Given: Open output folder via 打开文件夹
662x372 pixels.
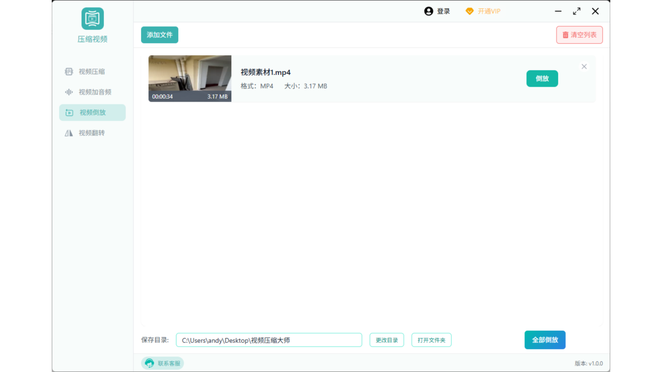Looking at the screenshot, I should [x=431, y=339].
